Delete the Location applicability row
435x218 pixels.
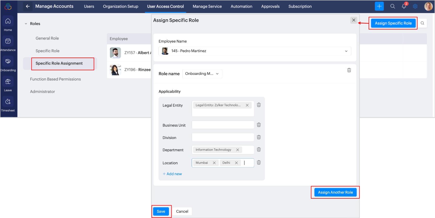(x=259, y=163)
